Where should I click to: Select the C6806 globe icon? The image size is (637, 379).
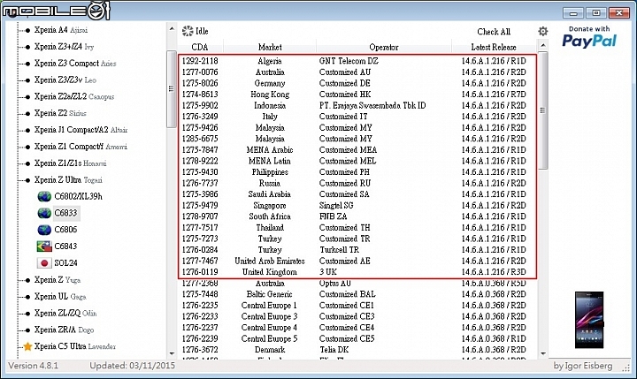pos(44,230)
